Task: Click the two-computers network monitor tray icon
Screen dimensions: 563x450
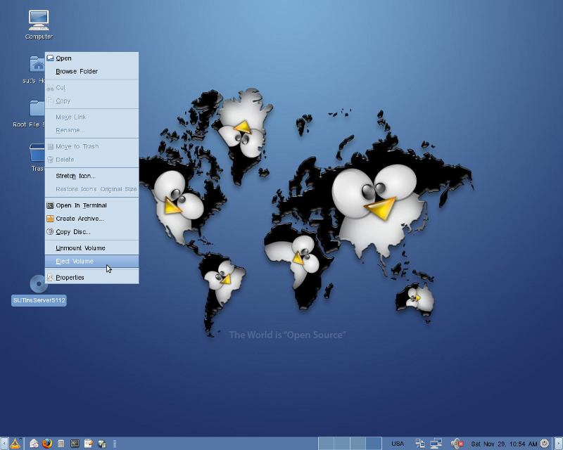Action: click(419, 444)
